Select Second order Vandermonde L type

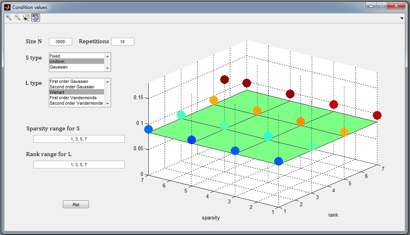76,103
